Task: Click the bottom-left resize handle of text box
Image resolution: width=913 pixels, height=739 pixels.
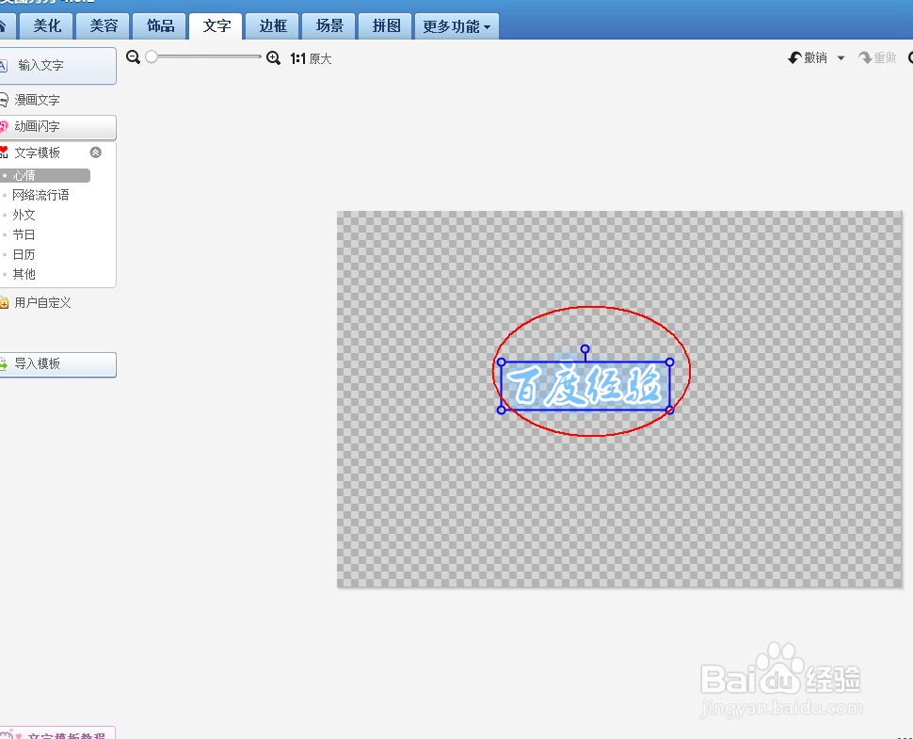Action: click(502, 410)
